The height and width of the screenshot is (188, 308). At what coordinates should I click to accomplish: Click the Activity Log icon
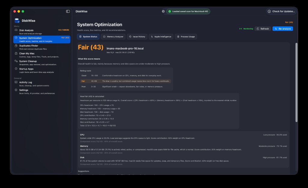[16, 82]
